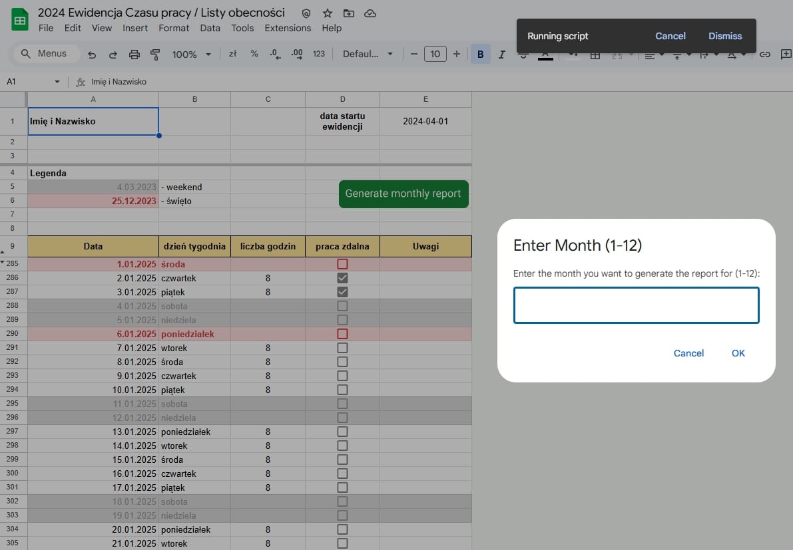Open the name box A1 dropdown
The width and height of the screenshot is (793, 550).
tap(57, 82)
